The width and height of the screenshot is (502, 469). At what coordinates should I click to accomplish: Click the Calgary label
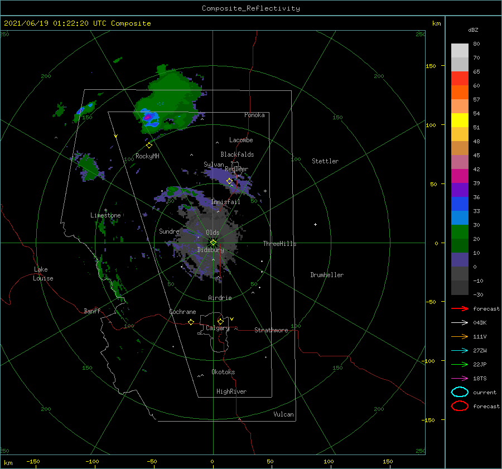pyautogui.click(x=218, y=328)
